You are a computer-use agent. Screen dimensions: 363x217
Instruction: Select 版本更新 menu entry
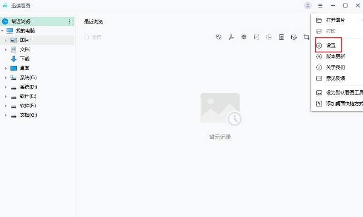point(337,56)
